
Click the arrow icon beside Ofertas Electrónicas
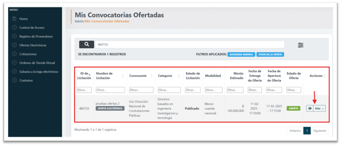14,45
